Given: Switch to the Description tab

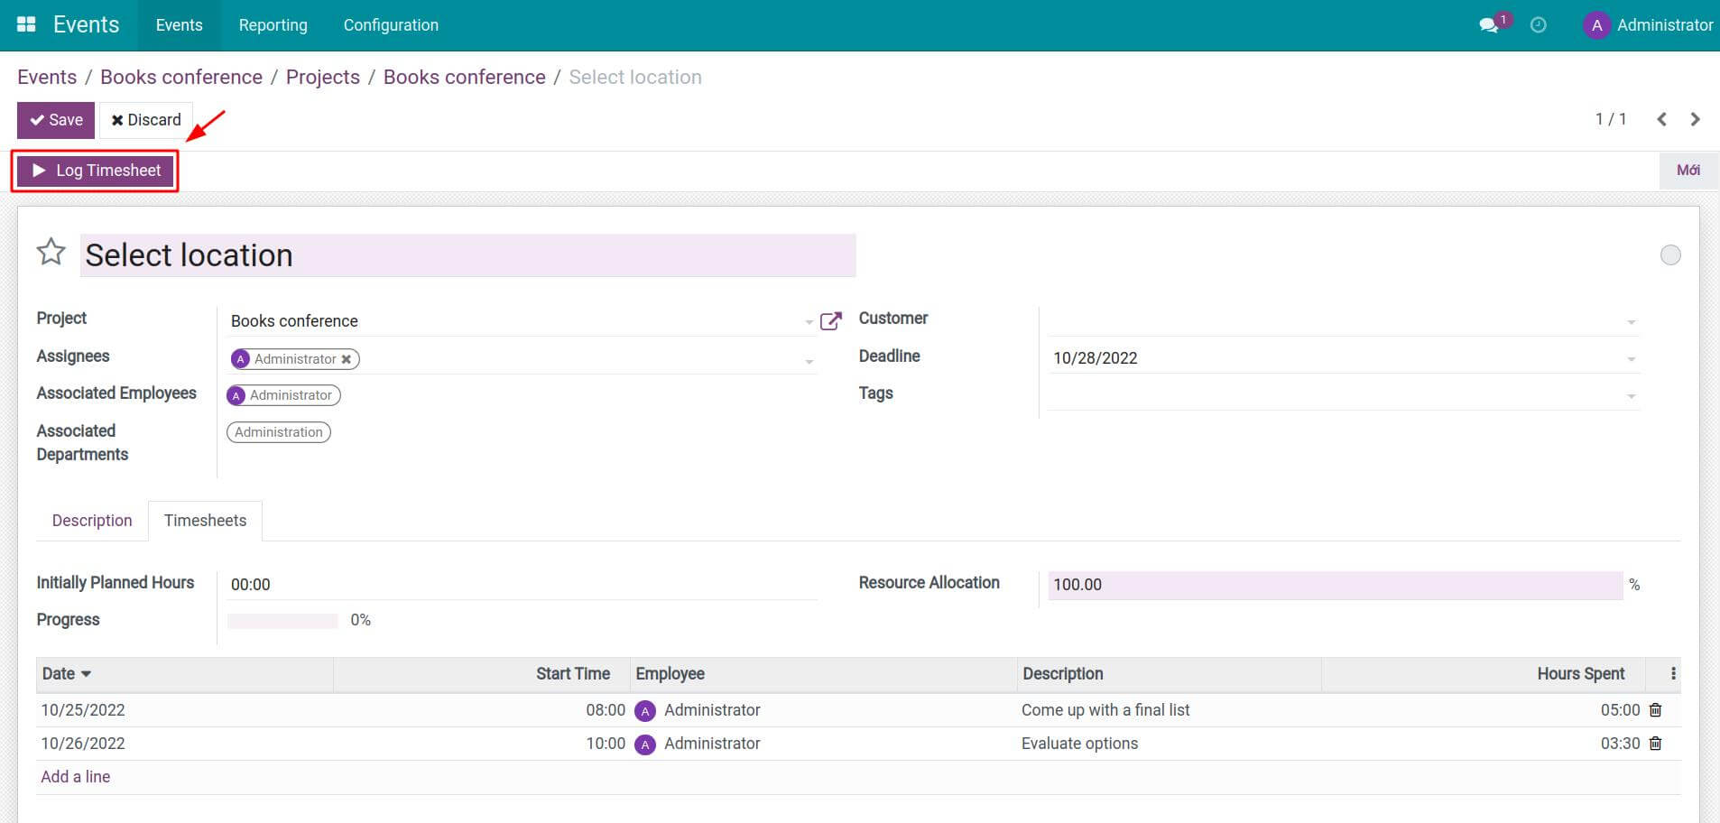Looking at the screenshot, I should (x=91, y=520).
